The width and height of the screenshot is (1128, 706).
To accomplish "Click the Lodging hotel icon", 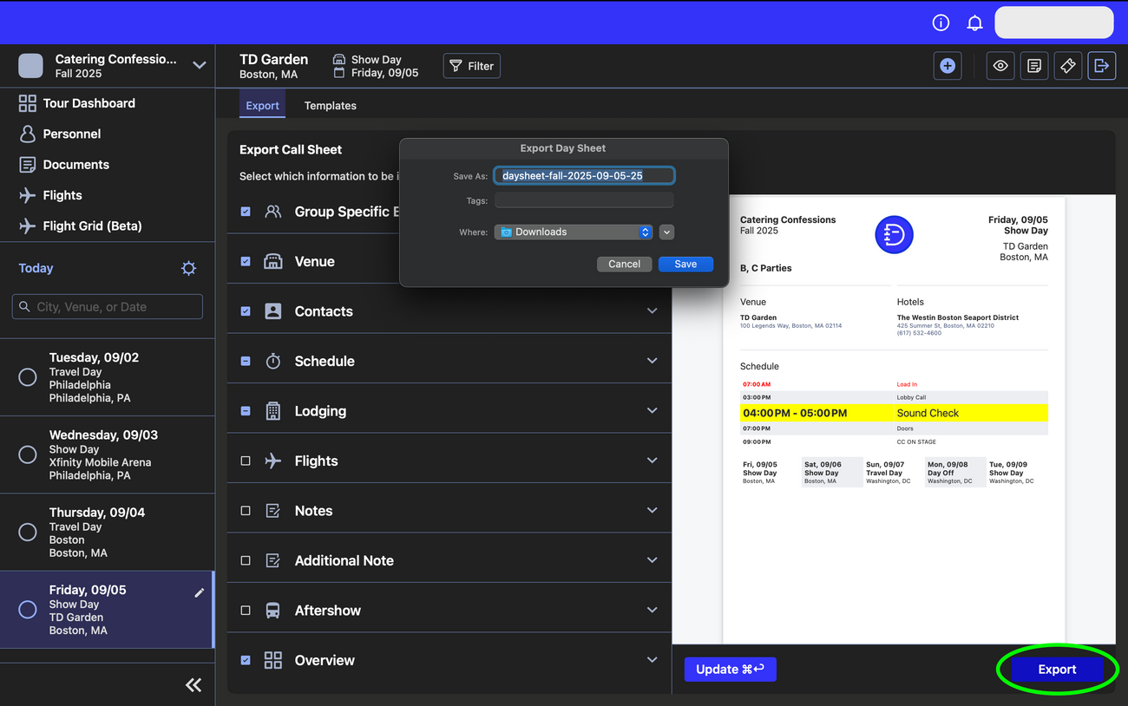I will [273, 411].
